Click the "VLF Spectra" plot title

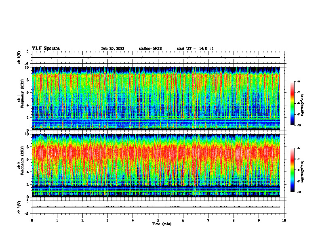pos(46,48)
